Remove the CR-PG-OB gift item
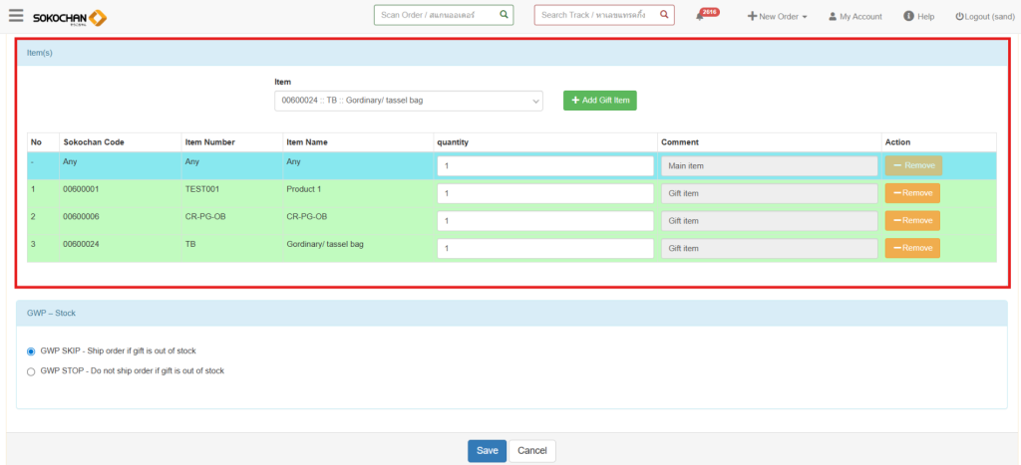This screenshot has height=465, width=1021. pyautogui.click(x=911, y=221)
